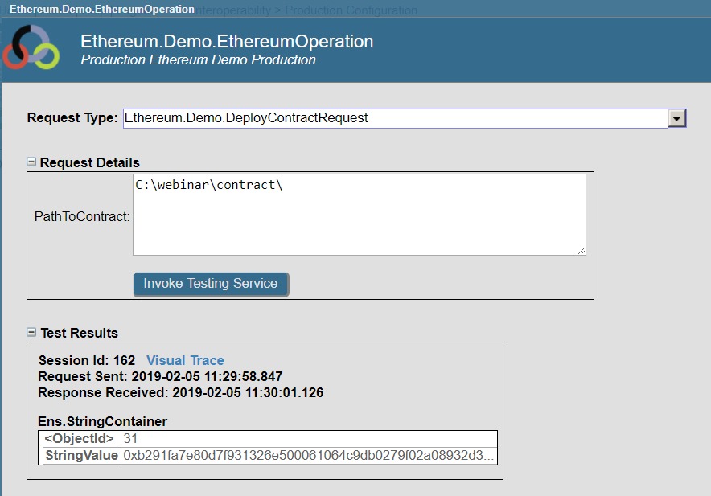This screenshot has height=496, width=711.
Task: Click the Session Id 162 text
Action: [x=87, y=361]
